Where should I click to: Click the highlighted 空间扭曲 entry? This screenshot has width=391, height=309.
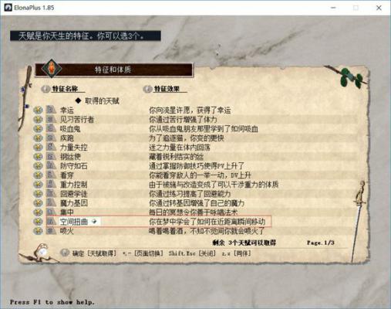coord(159,222)
